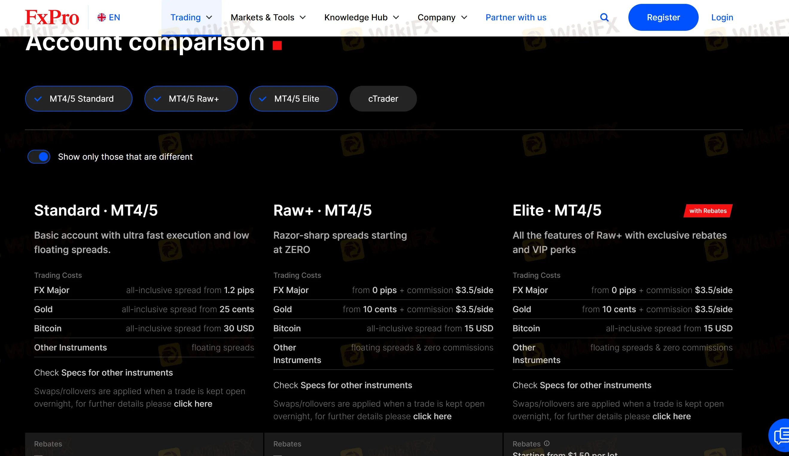Click Raw+ 'floating spreads & zero commissions' value

click(x=422, y=347)
